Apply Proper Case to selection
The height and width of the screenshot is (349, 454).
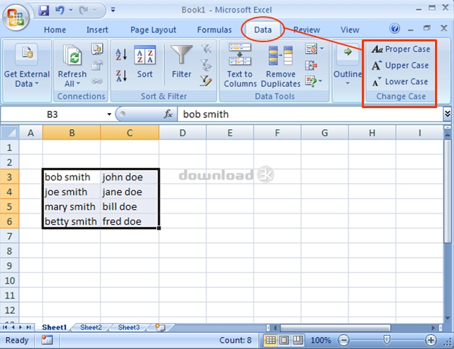coord(401,49)
